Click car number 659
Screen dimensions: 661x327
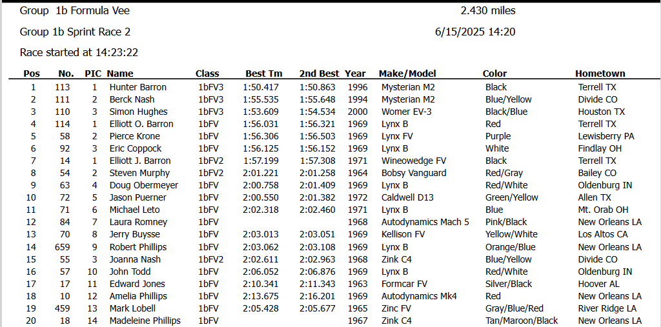(63, 247)
